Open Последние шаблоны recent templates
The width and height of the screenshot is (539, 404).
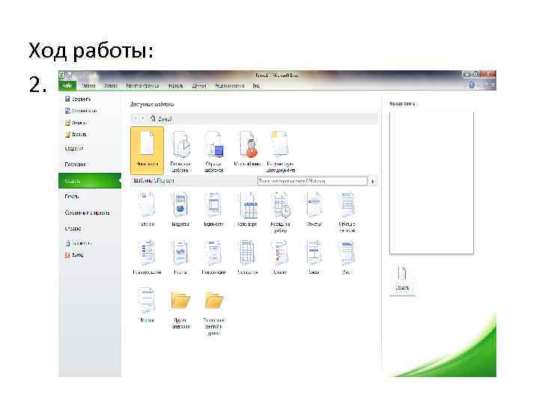180,151
